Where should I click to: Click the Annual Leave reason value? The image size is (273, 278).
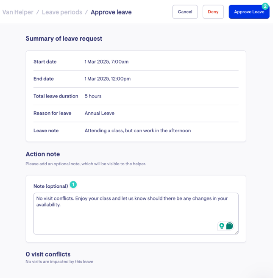point(99,113)
